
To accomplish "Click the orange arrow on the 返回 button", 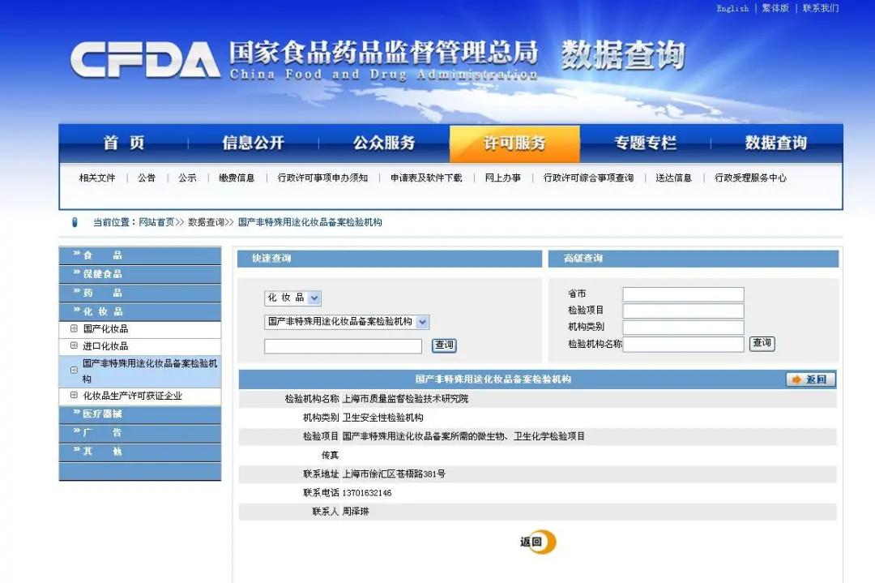I will click(x=794, y=379).
